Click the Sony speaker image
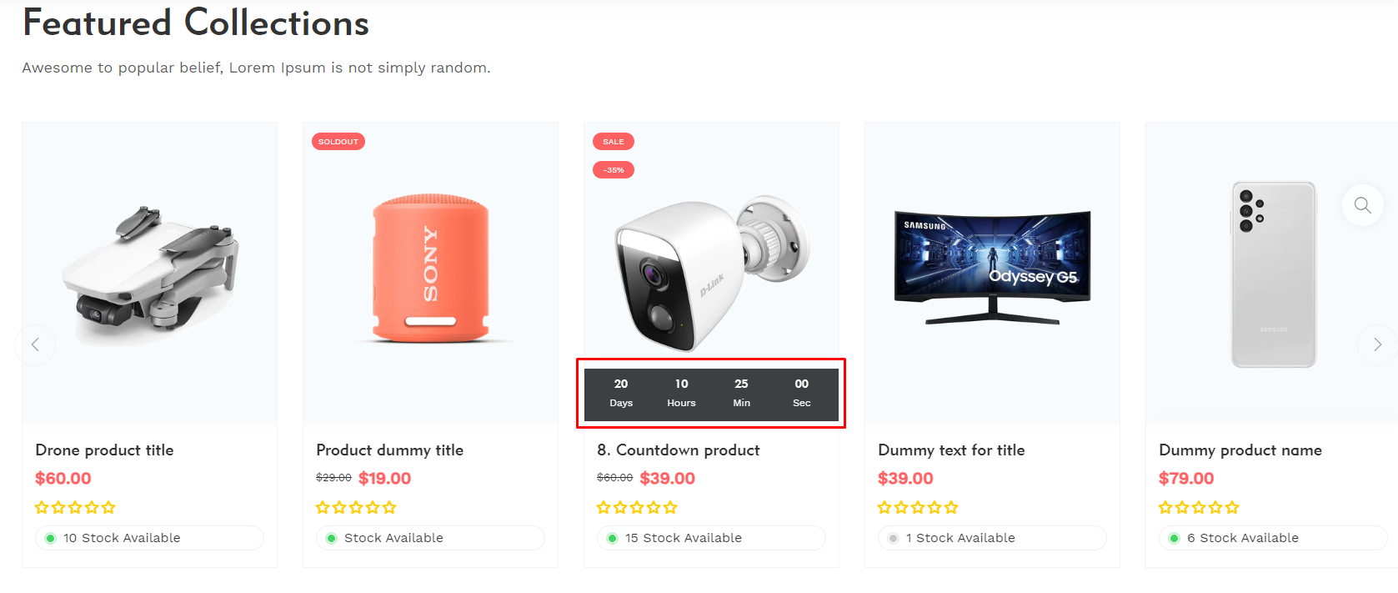The width and height of the screenshot is (1398, 593). coord(430,269)
